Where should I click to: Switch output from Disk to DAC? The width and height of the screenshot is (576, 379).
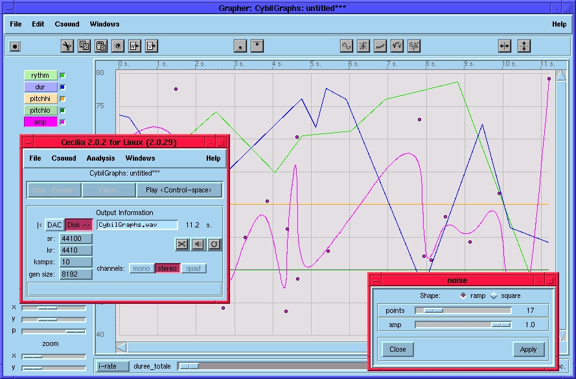point(56,225)
